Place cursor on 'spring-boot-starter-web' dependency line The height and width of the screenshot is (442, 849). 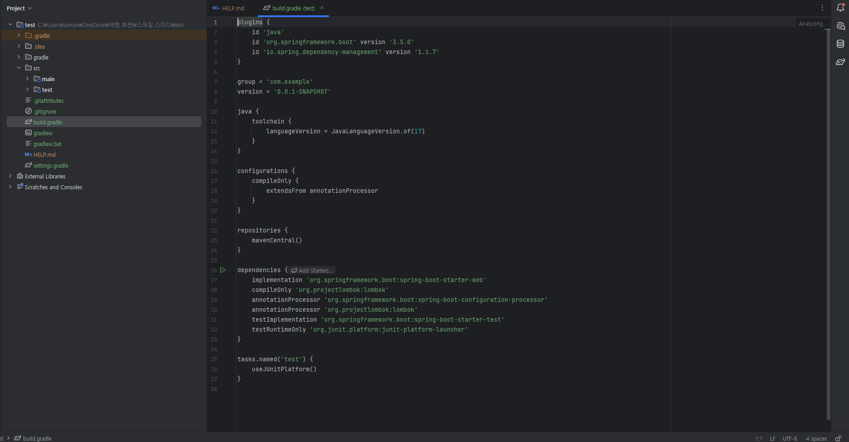[369, 280]
